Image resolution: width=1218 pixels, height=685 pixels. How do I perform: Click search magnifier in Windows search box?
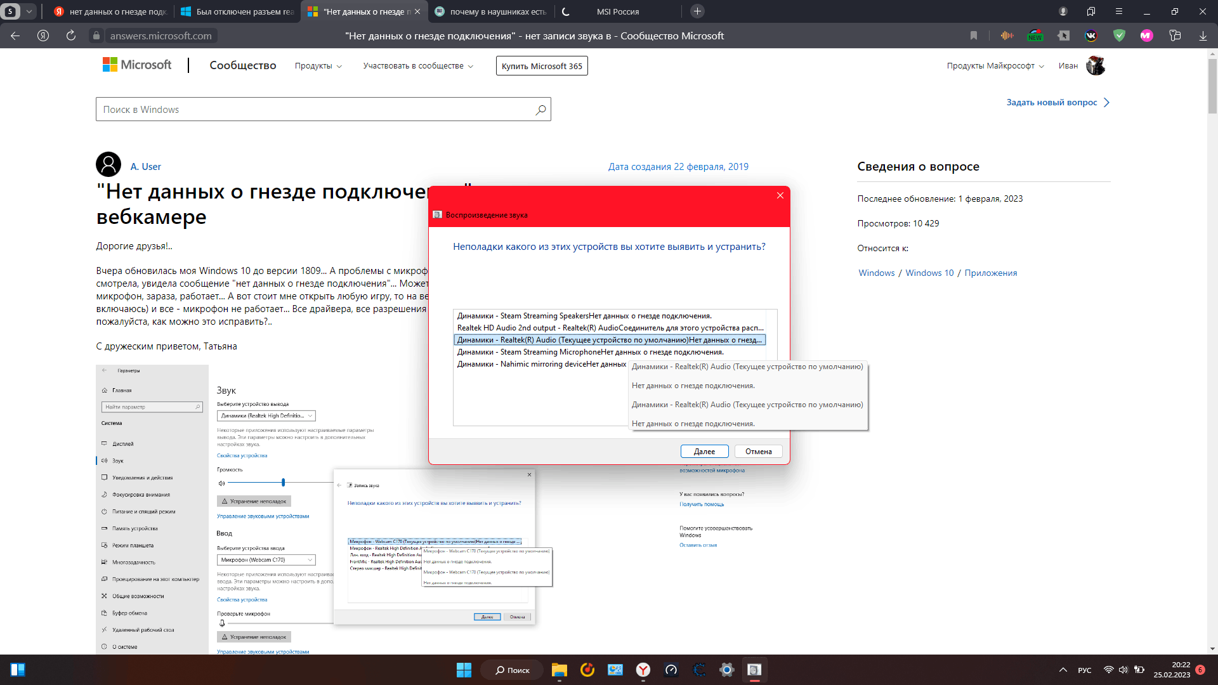[540, 110]
